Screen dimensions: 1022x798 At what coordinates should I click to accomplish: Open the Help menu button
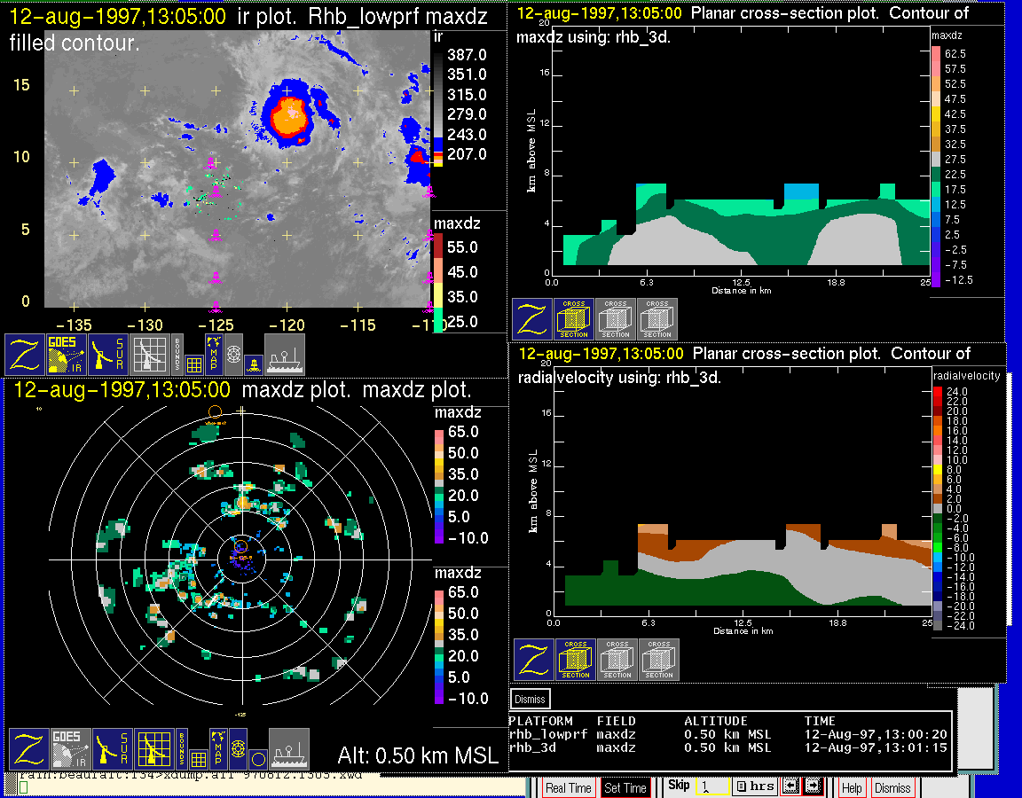[x=852, y=787]
